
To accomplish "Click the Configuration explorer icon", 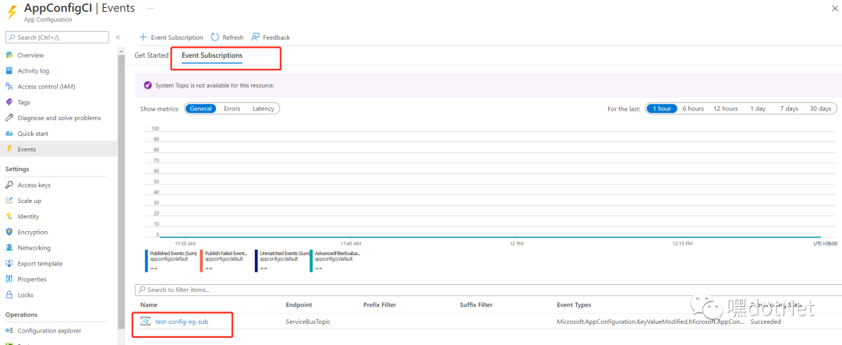I will (9, 330).
